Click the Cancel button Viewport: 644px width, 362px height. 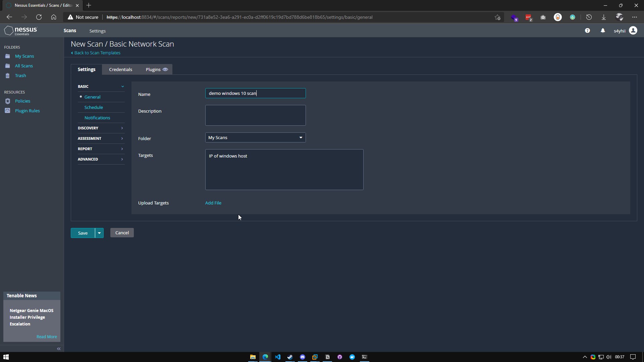pos(122,233)
